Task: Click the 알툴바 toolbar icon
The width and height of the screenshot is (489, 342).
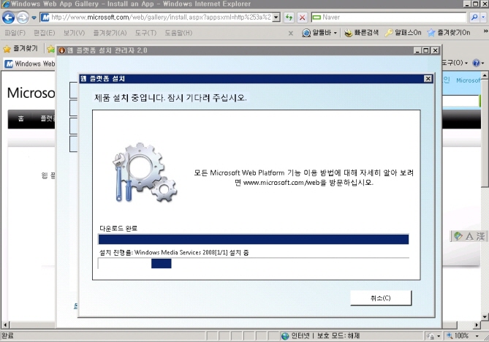Action: click(306, 33)
